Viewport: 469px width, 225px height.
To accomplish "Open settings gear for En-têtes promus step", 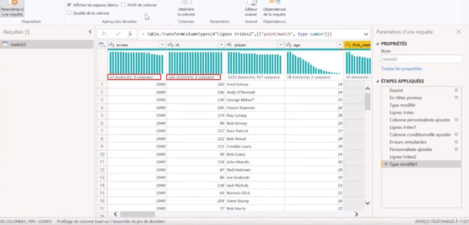I will coord(456,98).
